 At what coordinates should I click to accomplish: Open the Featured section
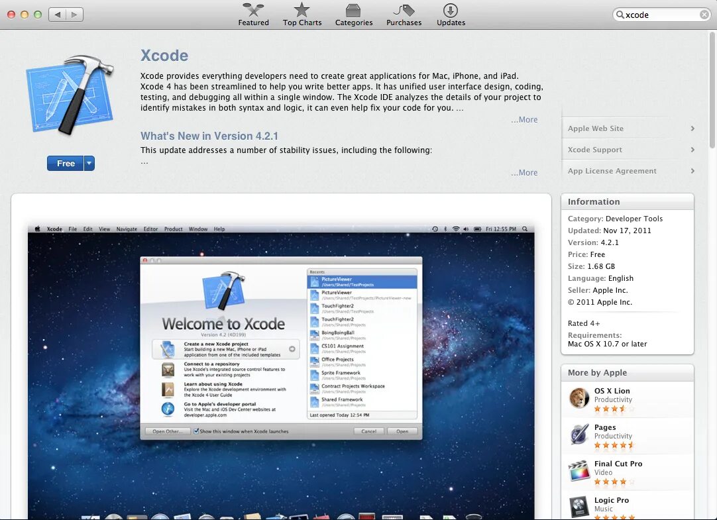coord(253,15)
